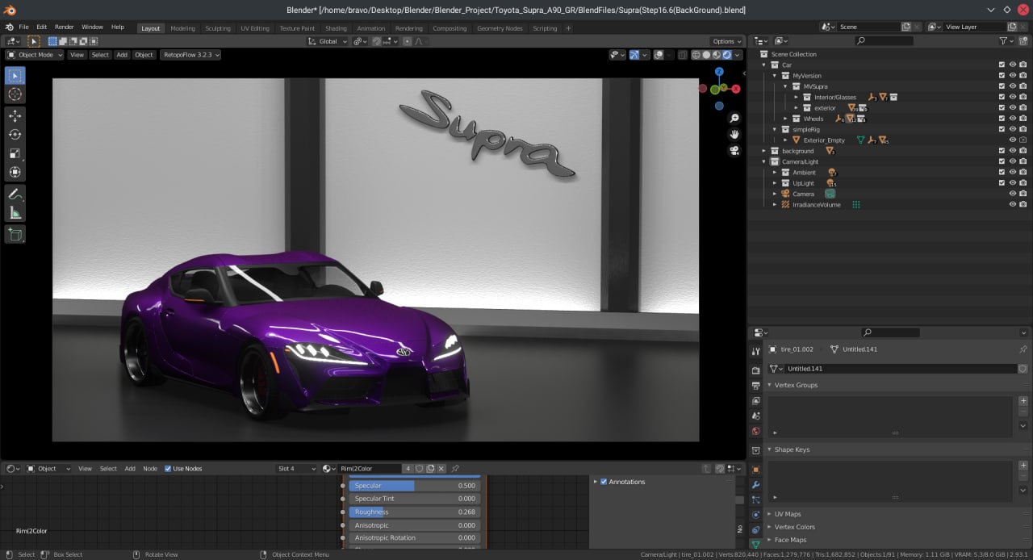Hide the Wheels collection with eye icon
1033x560 pixels.
pyautogui.click(x=1012, y=119)
